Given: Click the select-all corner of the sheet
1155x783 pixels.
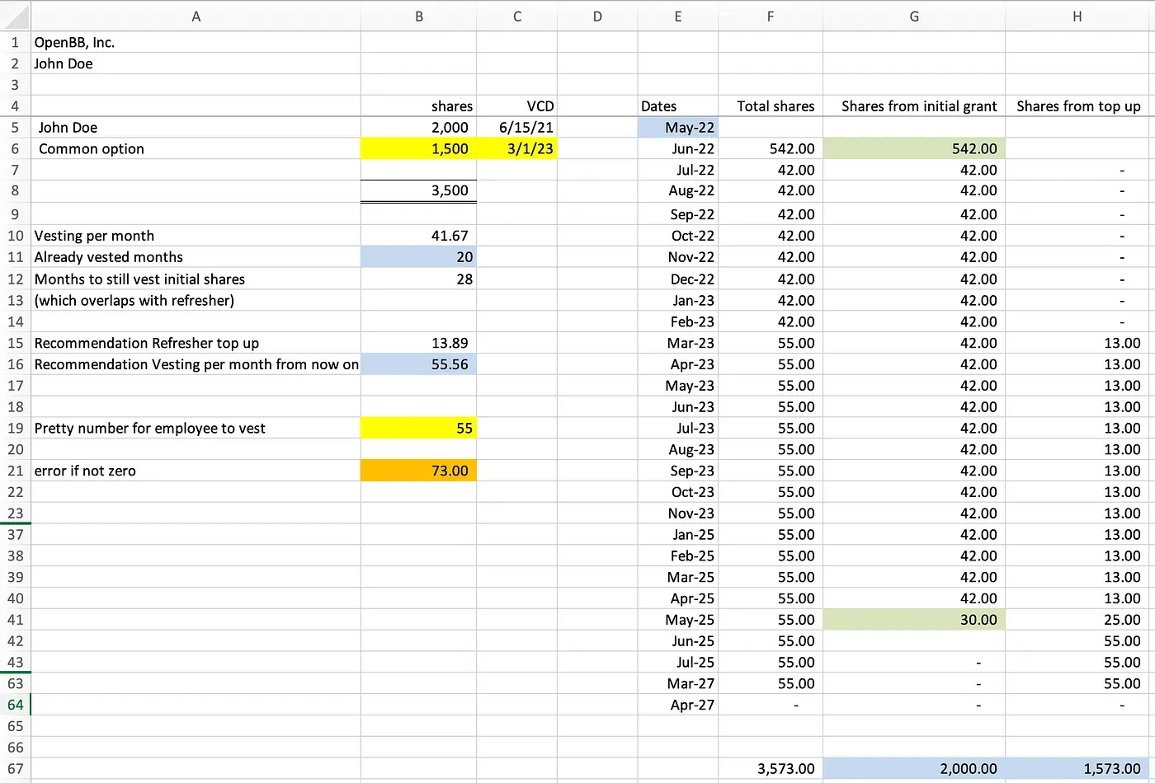Looking at the screenshot, I should tap(15, 16).
